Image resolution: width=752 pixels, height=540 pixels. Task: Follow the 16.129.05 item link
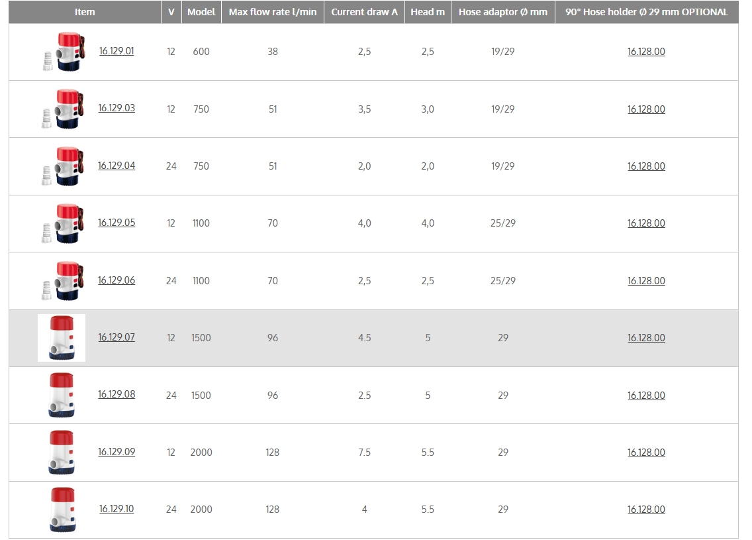pyautogui.click(x=117, y=223)
